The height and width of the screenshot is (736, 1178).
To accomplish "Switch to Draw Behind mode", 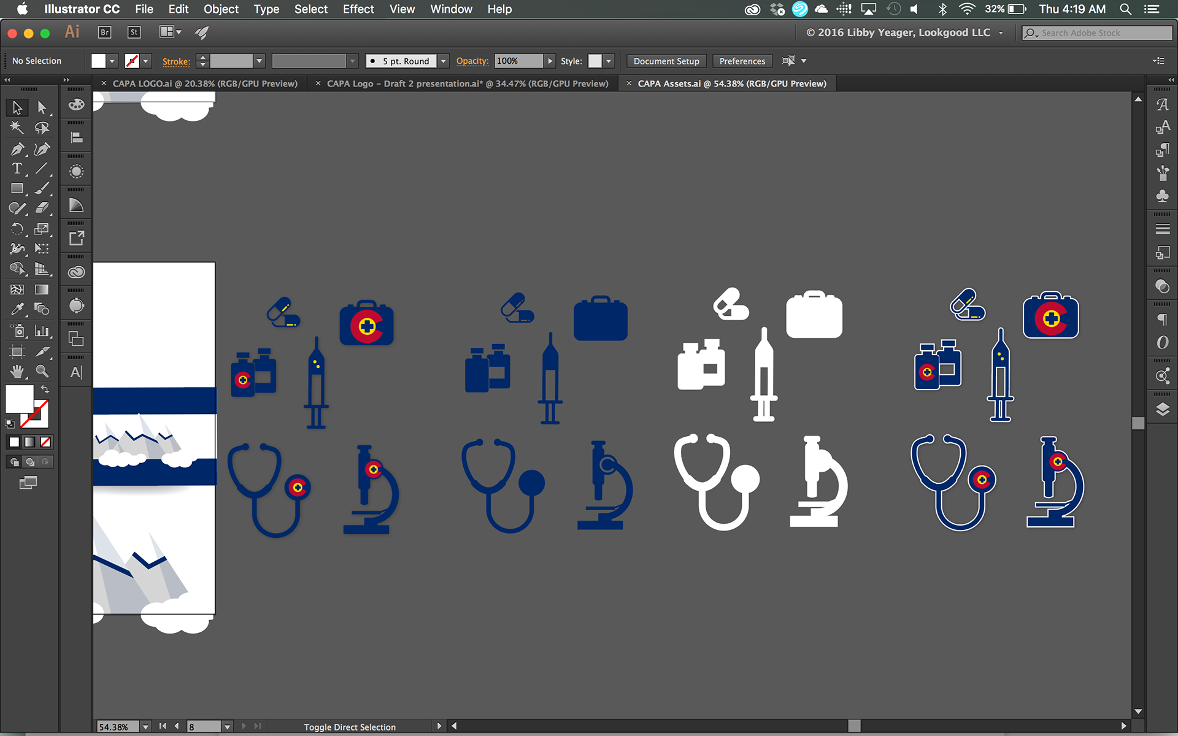I will coord(29,462).
